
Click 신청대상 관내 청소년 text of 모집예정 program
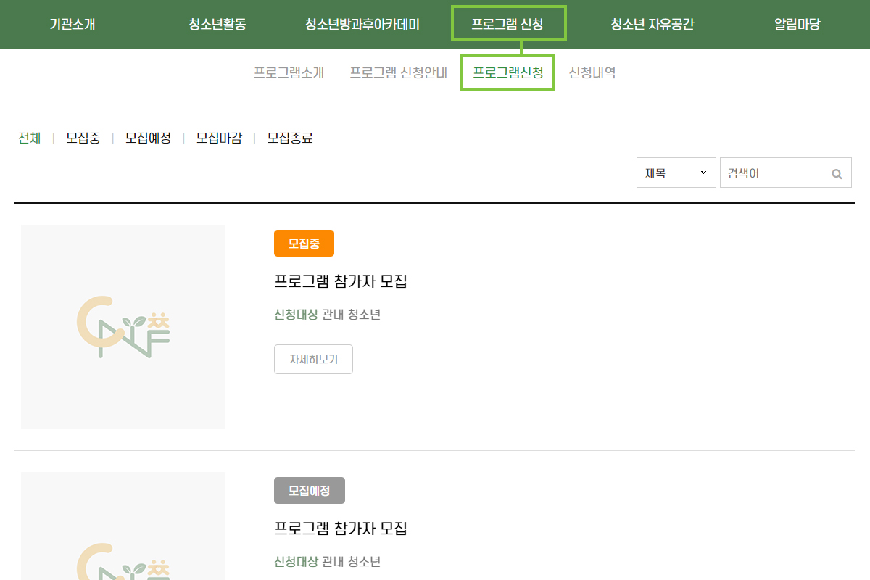tap(328, 561)
